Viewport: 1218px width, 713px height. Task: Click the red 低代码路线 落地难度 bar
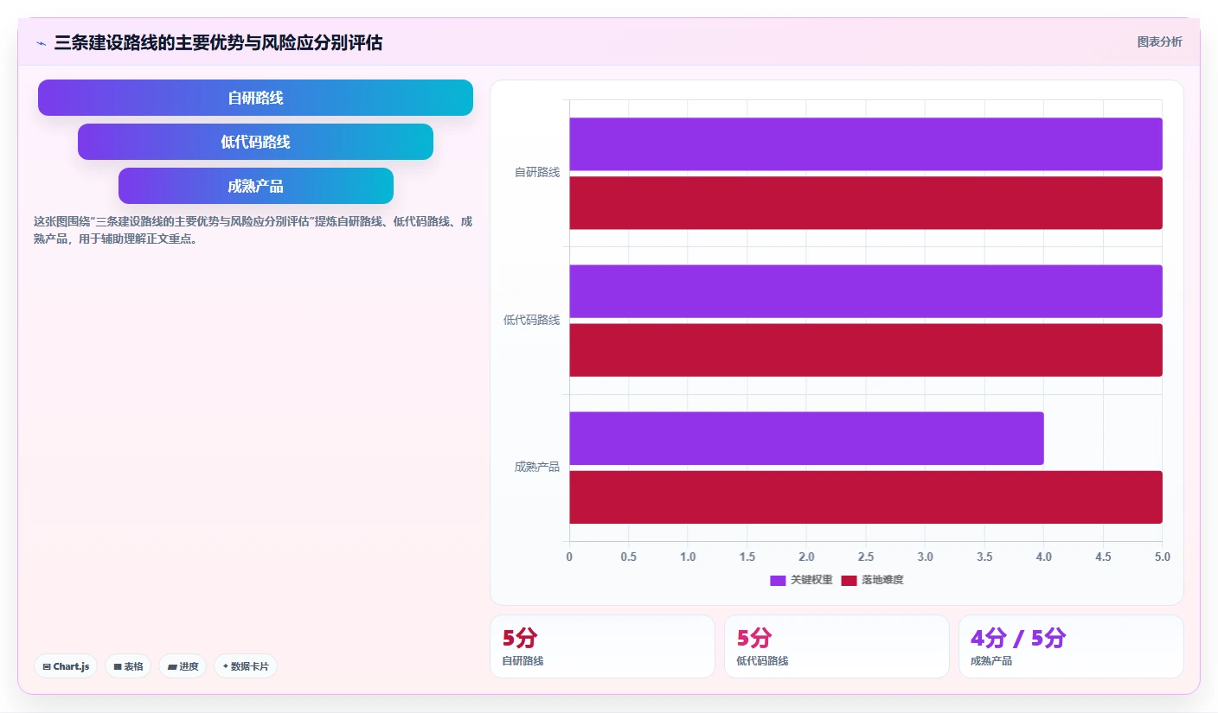point(865,350)
